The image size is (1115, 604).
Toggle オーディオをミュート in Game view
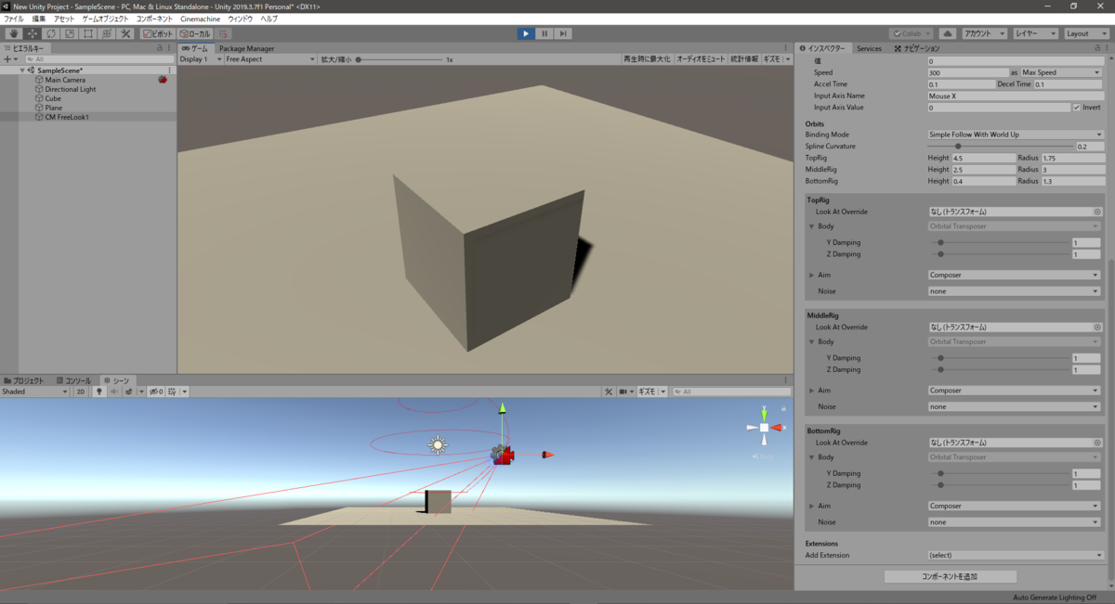701,59
